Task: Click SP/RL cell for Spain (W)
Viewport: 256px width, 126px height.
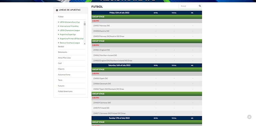Action: [x=156, y=79]
